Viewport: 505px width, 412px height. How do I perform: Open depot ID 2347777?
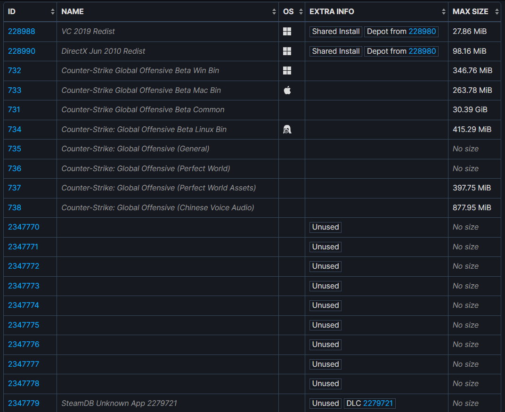(x=24, y=364)
